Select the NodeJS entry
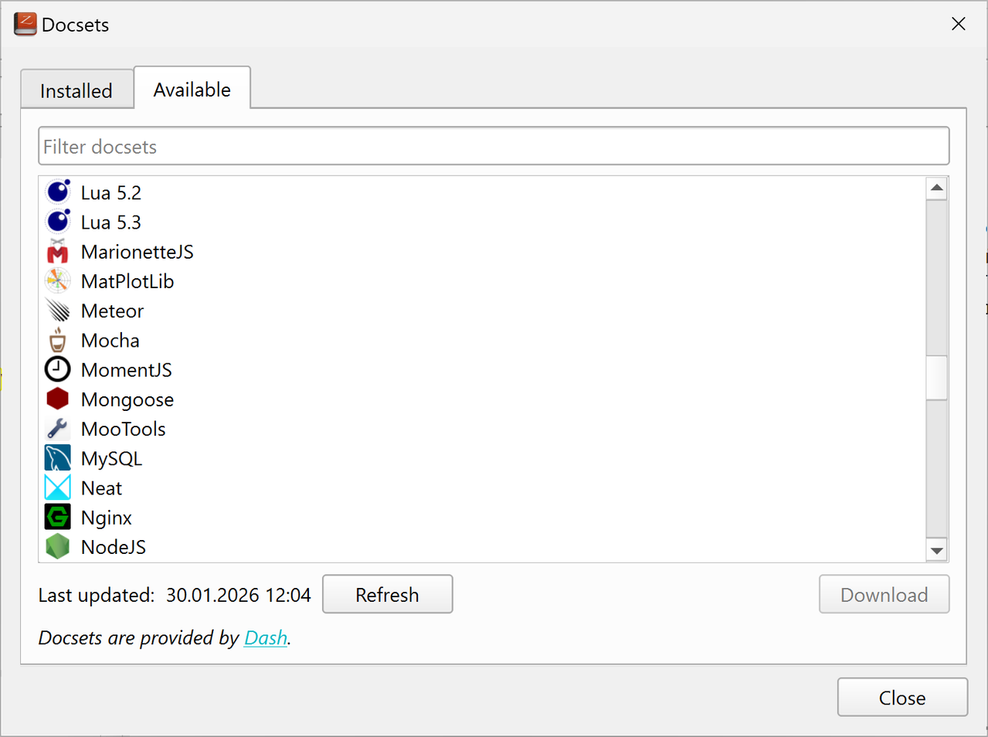The height and width of the screenshot is (737, 988). (x=482, y=546)
